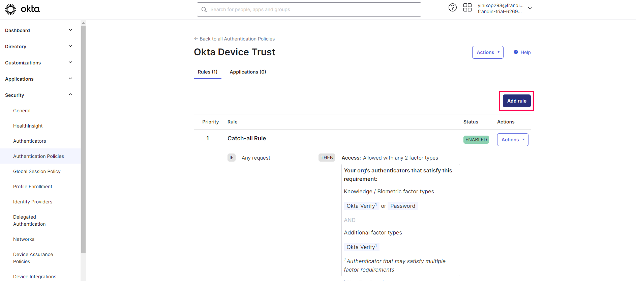Expand the Applications sidebar section
Screen dimensions: 636x281
(70, 79)
